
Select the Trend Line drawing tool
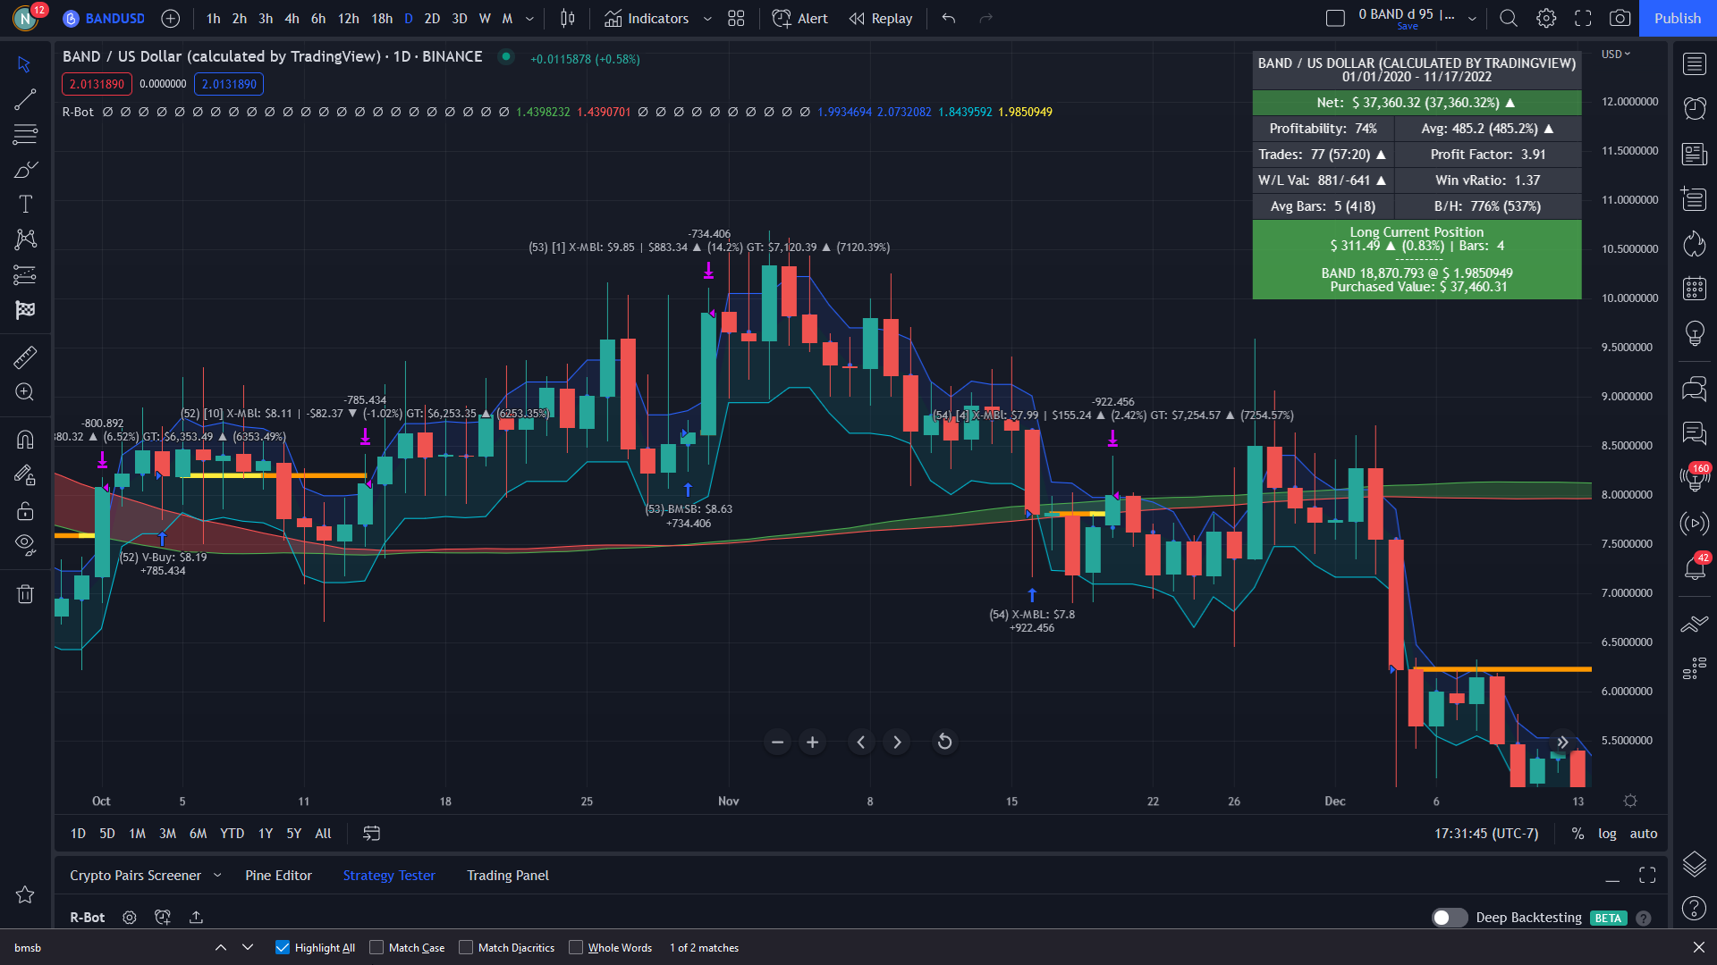(x=25, y=99)
